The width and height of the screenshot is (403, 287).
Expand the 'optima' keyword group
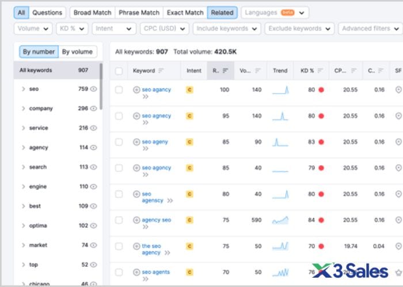[x=24, y=226]
